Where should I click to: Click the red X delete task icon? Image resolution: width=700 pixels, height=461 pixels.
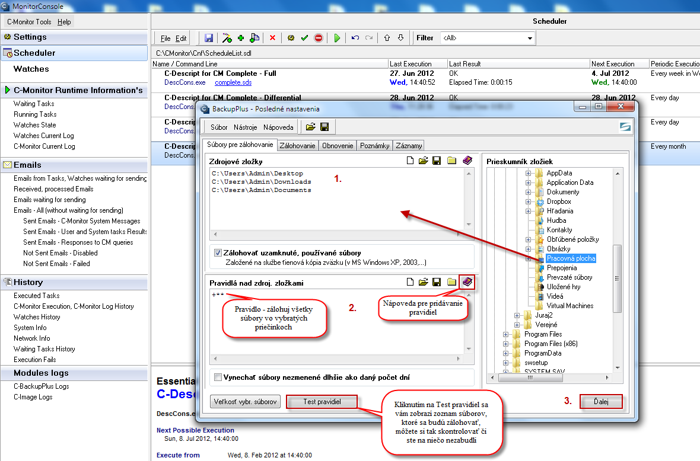click(x=272, y=39)
